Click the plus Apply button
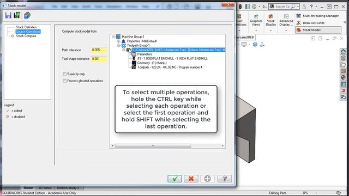This screenshot has height=196, width=349. [x=207, y=179]
